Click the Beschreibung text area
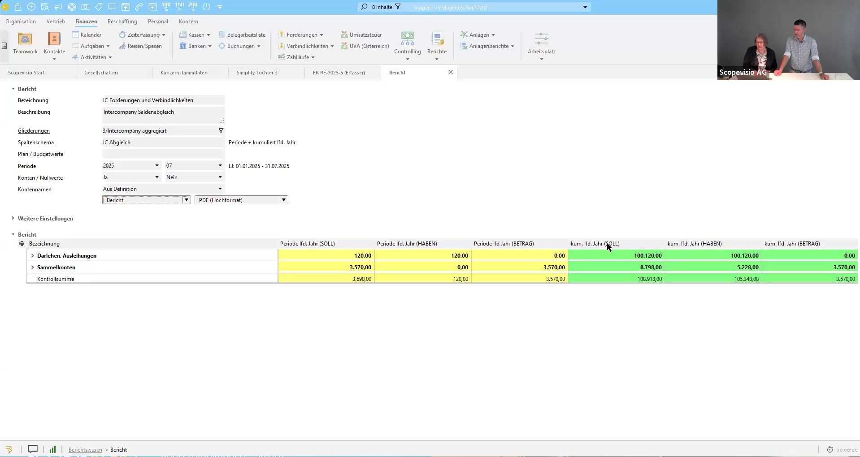Viewport: 860px width, 457px height. [163, 116]
